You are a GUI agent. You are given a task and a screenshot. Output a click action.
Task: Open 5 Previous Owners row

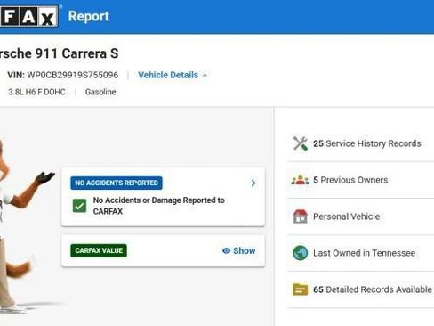click(360, 180)
